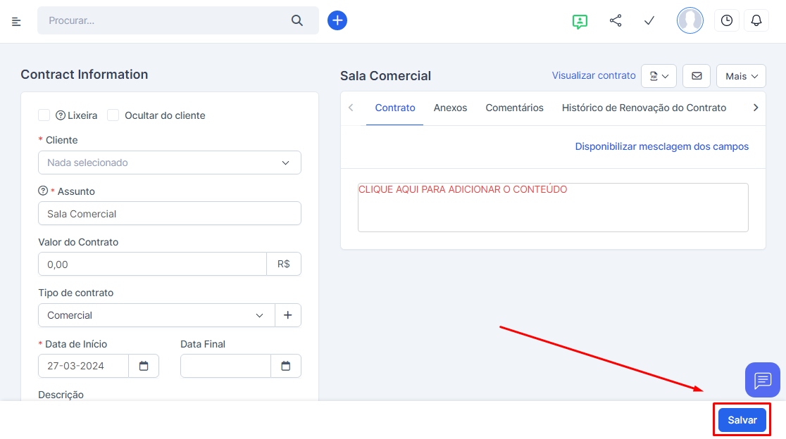This screenshot has width=786, height=439.
Task: Click the share icon in header
Action: point(616,20)
